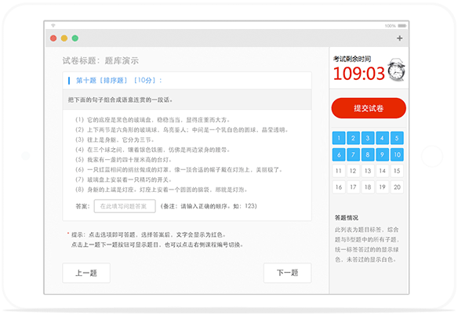Image resolution: width=458 pixels, height=315 pixels.
Task: Jump to question 20
Action: 397,187
